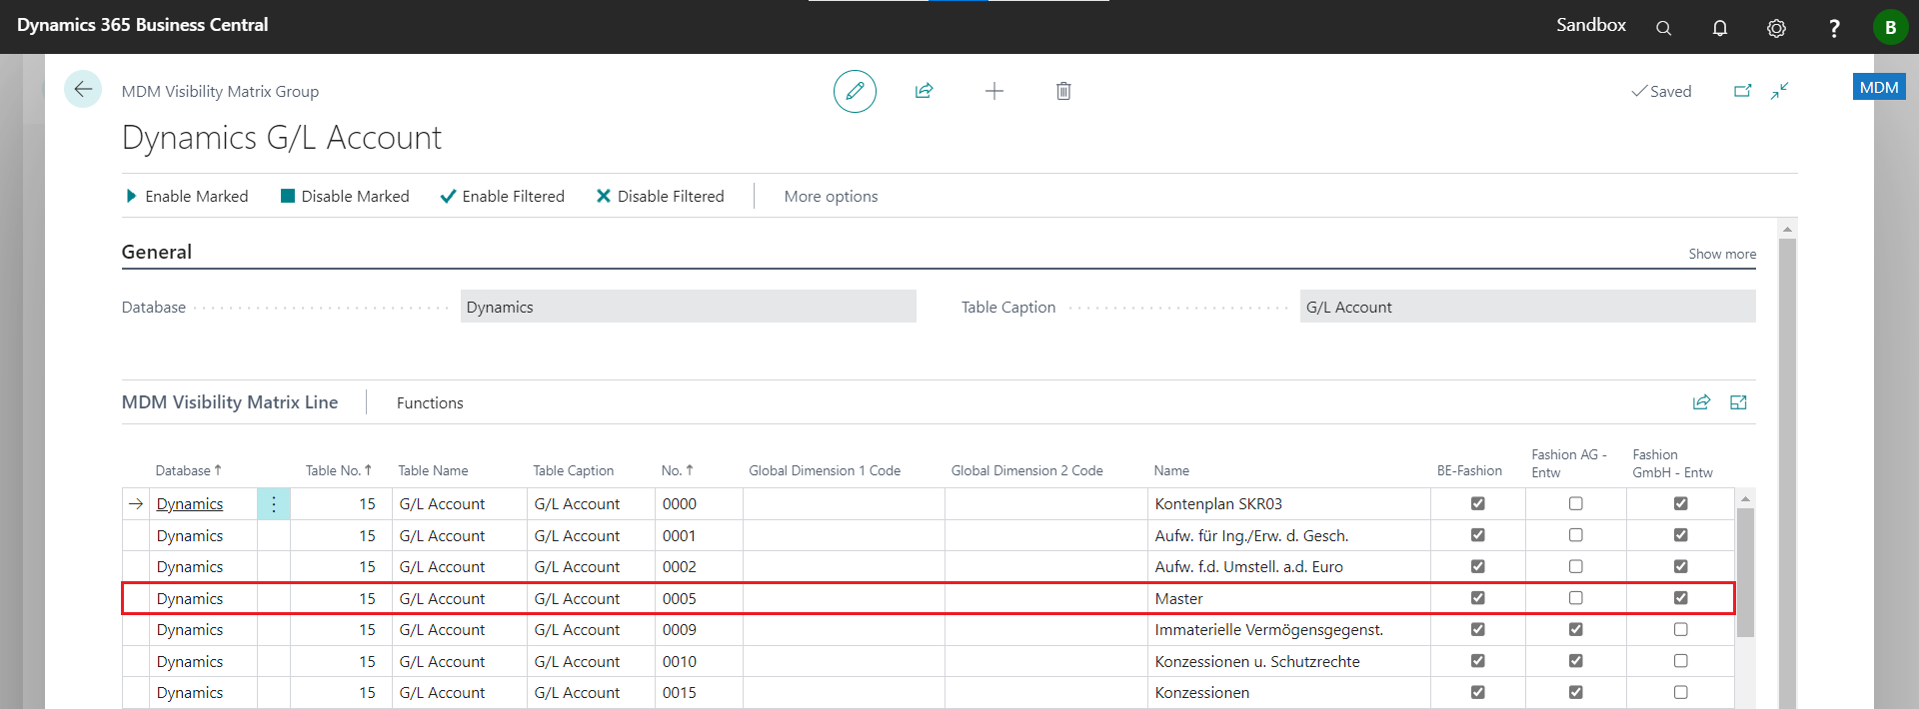1919x709 pixels.
Task: Open the notifications bell
Action: click(1719, 28)
